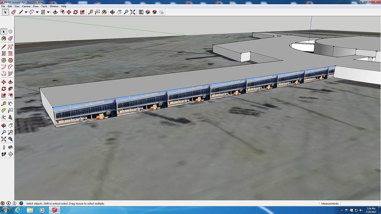Open 3D Warehouse Get Models
The width and height of the screenshot is (381, 214).
click(x=148, y=12)
